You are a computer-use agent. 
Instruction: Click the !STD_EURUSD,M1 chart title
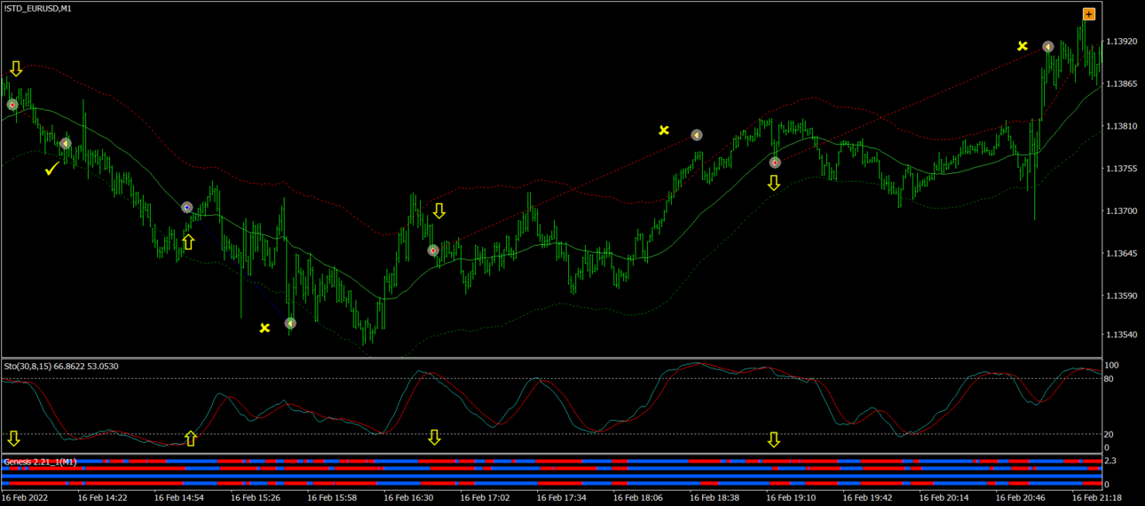(x=37, y=8)
